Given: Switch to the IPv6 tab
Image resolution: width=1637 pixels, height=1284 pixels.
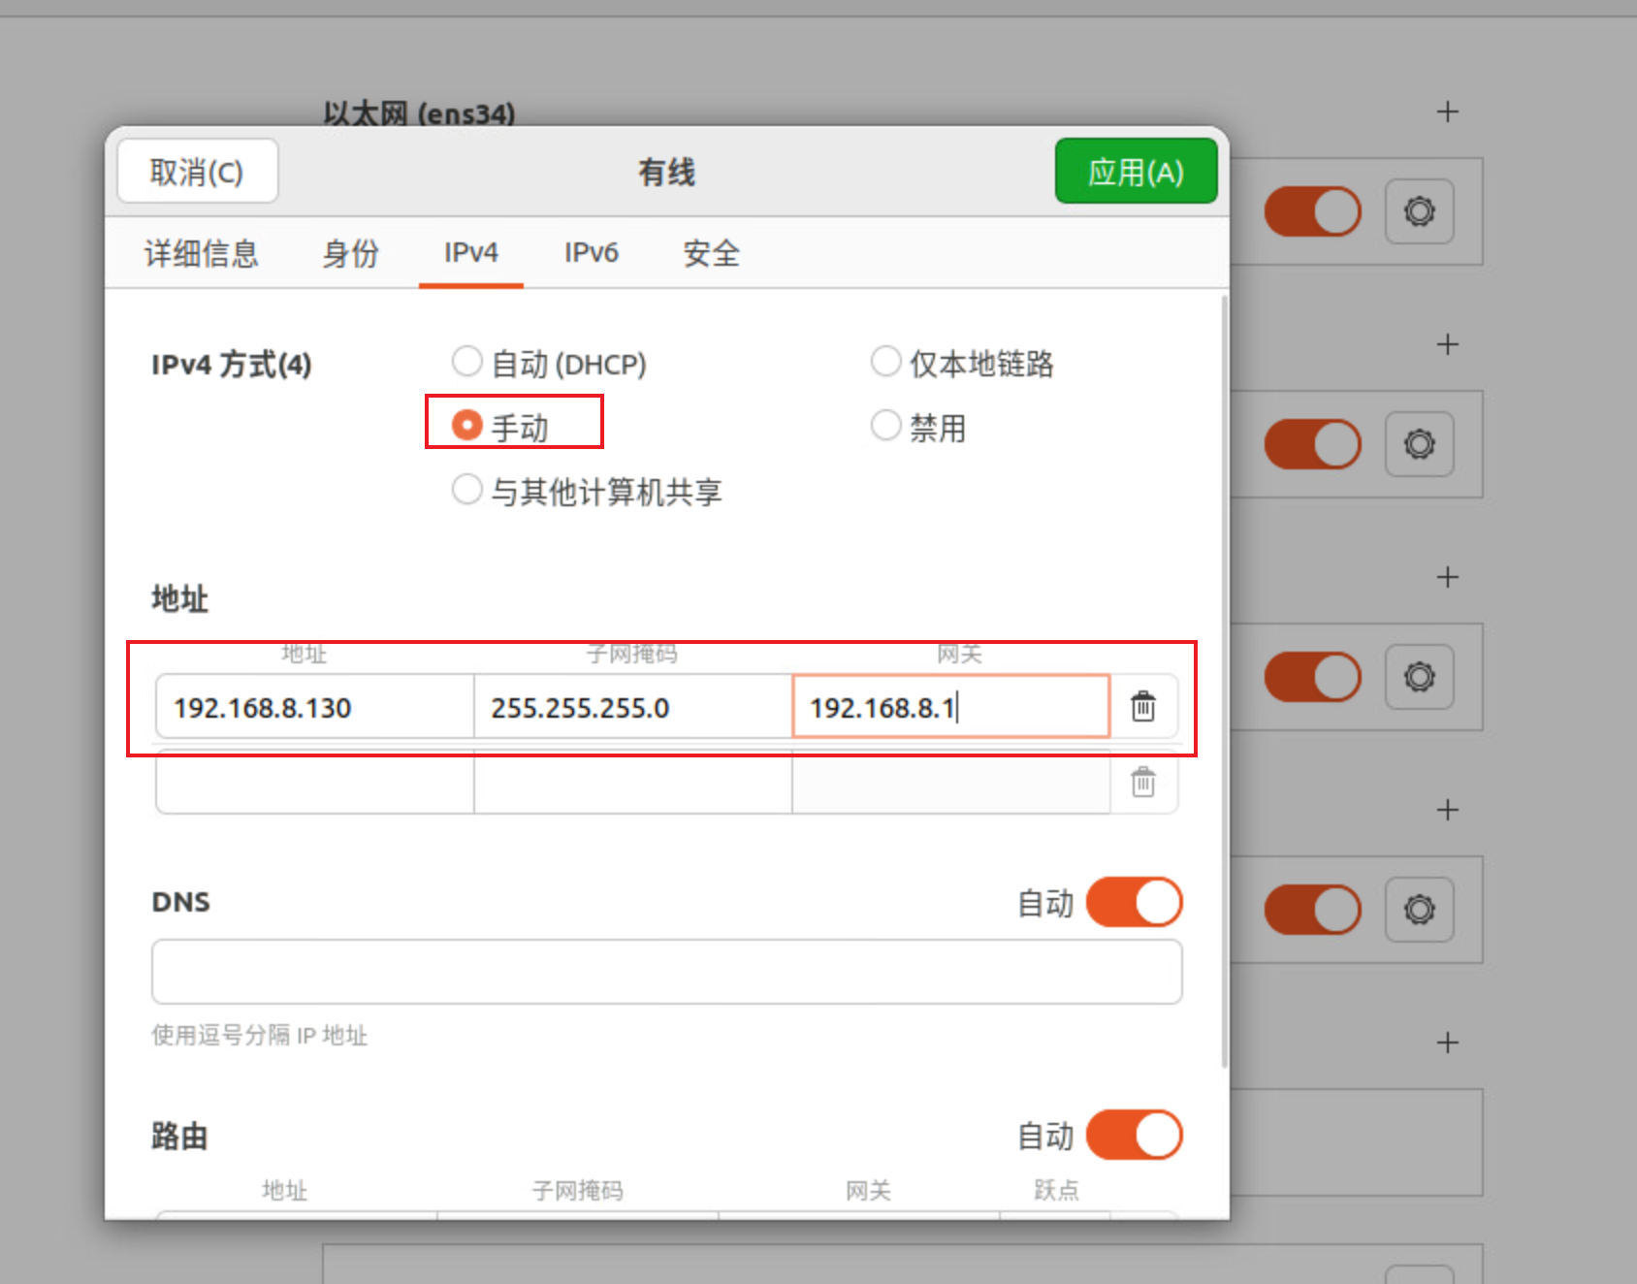Looking at the screenshot, I should [592, 253].
